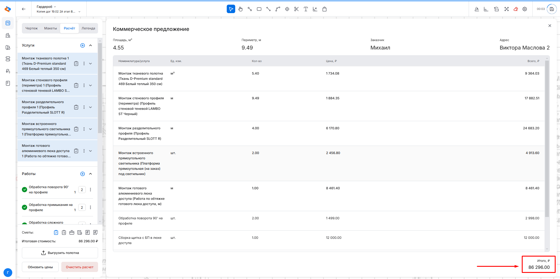Screen dimensions: 560x279
Task: Toggle green check for Обработка примыкания на профиле
Action: point(25,207)
